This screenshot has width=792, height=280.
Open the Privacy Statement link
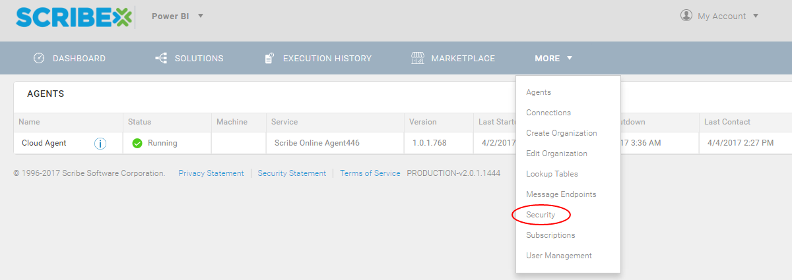click(x=211, y=173)
